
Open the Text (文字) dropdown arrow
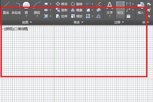(x=110, y=16)
